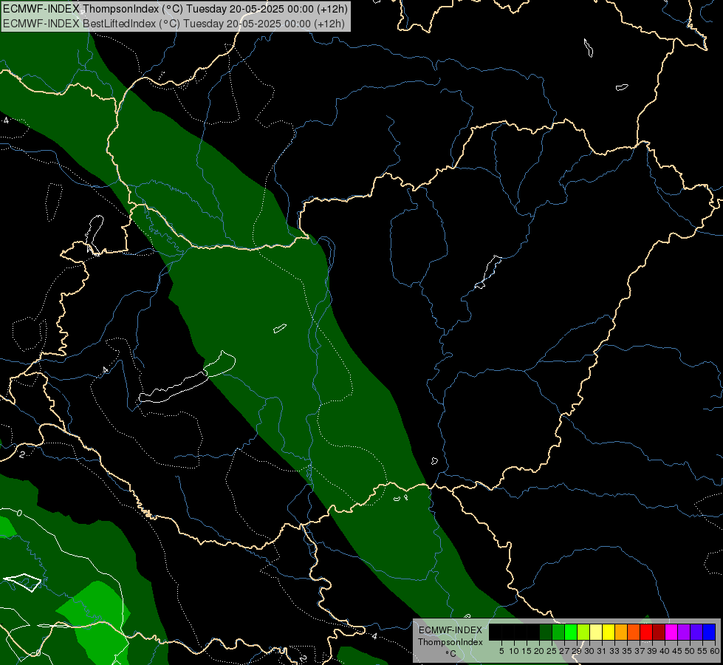Pick the magenta 40–45 legend swatch
The width and height of the screenshot is (723, 665).
[671, 632]
